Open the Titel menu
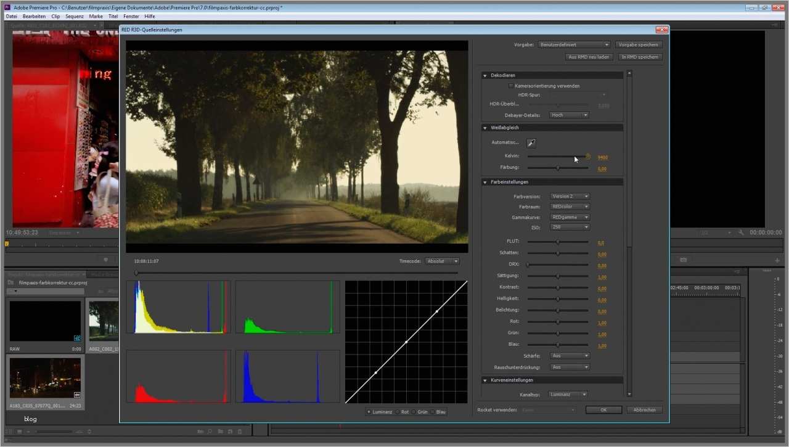Image resolution: width=789 pixels, height=447 pixels. (112, 16)
